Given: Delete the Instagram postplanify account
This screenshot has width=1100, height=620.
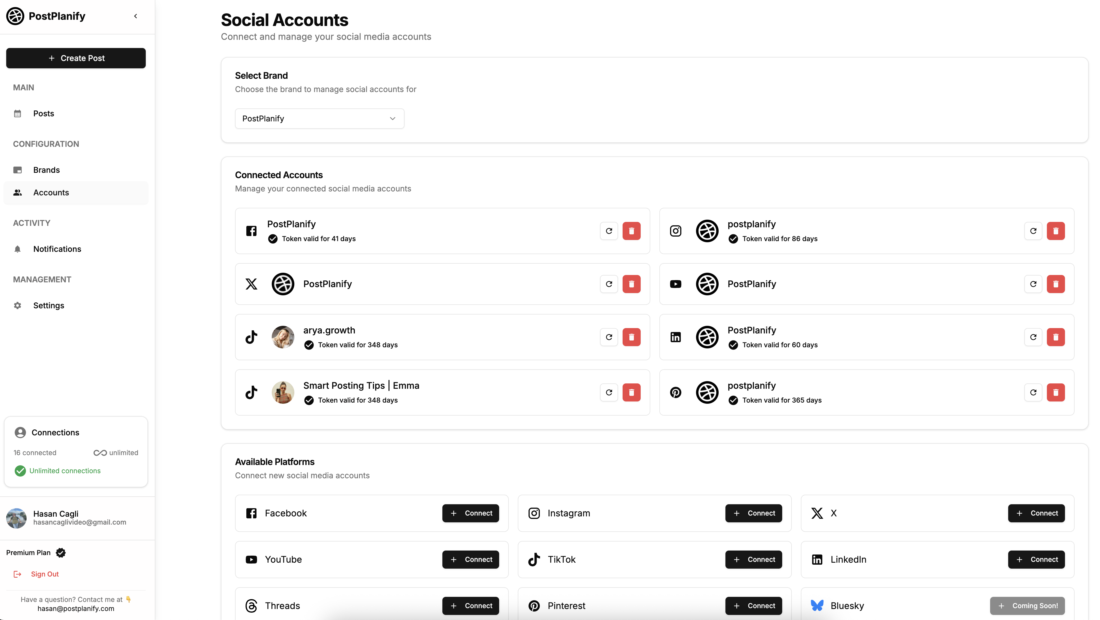Looking at the screenshot, I should coord(1056,231).
